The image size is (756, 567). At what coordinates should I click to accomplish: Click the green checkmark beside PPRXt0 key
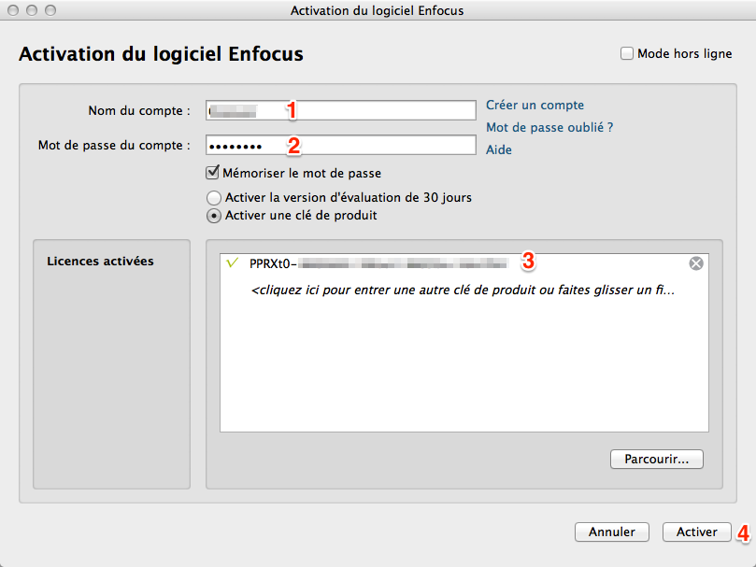click(233, 262)
